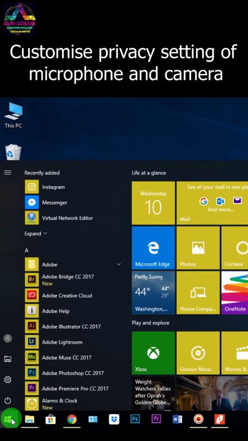Open Settings gear in Start menu
The height and width of the screenshot is (441, 248).
[x=7, y=380]
